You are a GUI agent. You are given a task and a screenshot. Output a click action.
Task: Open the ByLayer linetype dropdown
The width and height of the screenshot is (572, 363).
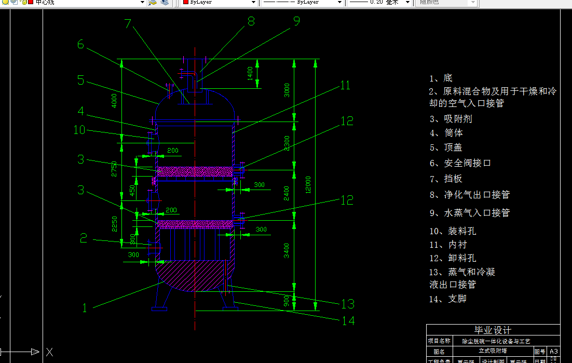(x=339, y=2)
